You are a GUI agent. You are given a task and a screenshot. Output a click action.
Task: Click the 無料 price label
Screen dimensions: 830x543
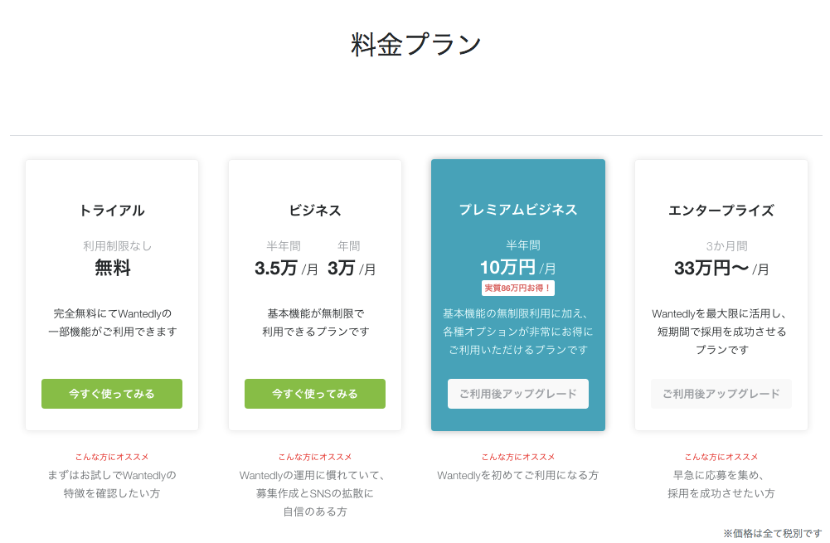coord(112,268)
